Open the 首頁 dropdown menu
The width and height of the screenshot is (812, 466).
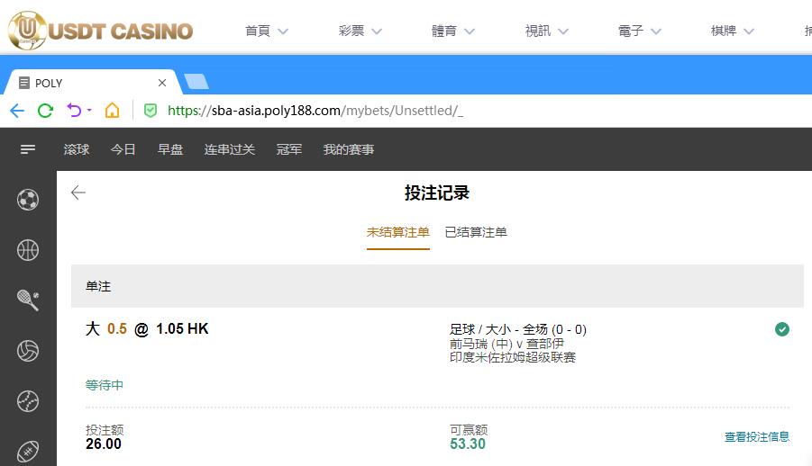tap(266, 31)
